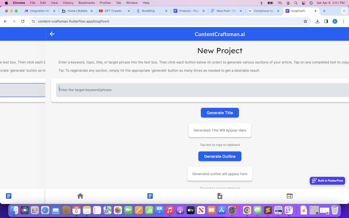The height and width of the screenshot is (218, 349).
Task: Bookmark this page with the star icon
Action: 305,21
